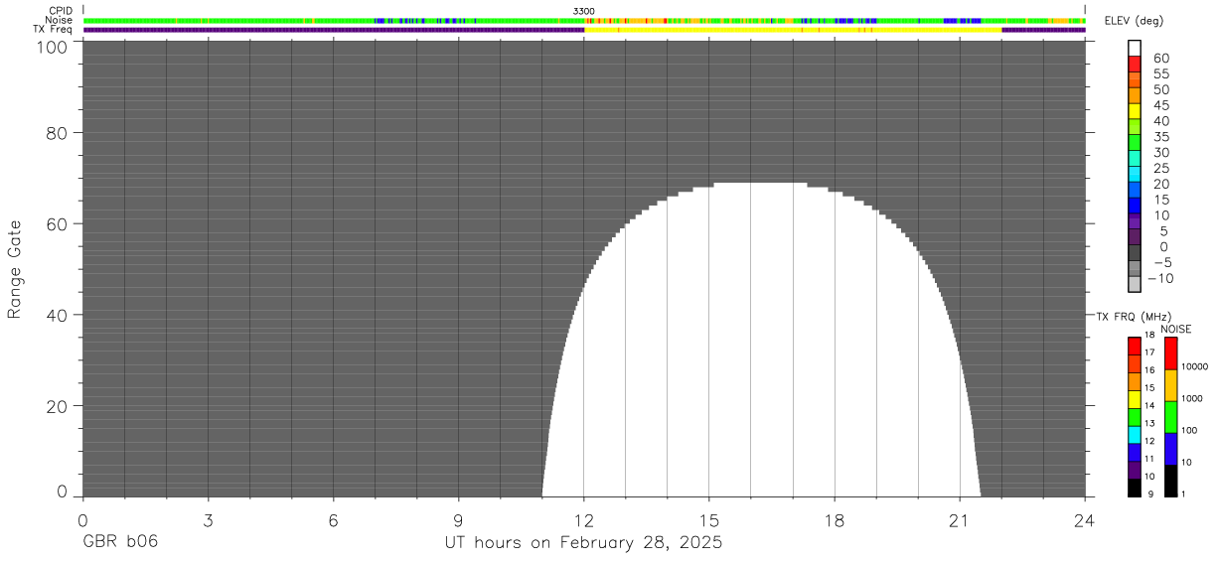The width and height of the screenshot is (1220, 563).
Task: Click NOISE legend value 100
Action: click(1190, 430)
